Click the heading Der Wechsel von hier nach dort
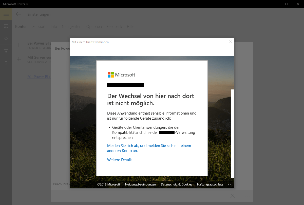The image size is (304, 205). (151, 100)
